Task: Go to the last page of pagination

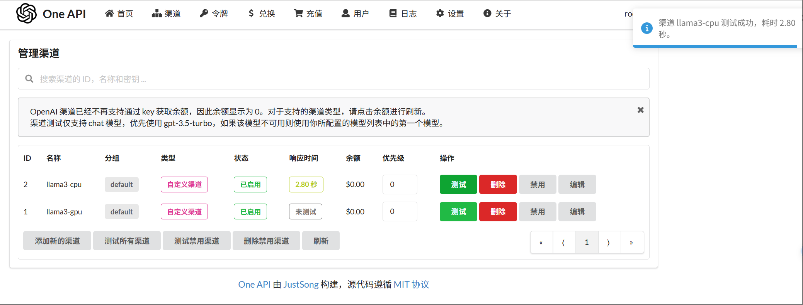Action: [631, 243]
